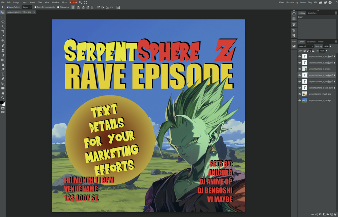
Task: Enable the Distances checkbox
Action: click(58, 7)
